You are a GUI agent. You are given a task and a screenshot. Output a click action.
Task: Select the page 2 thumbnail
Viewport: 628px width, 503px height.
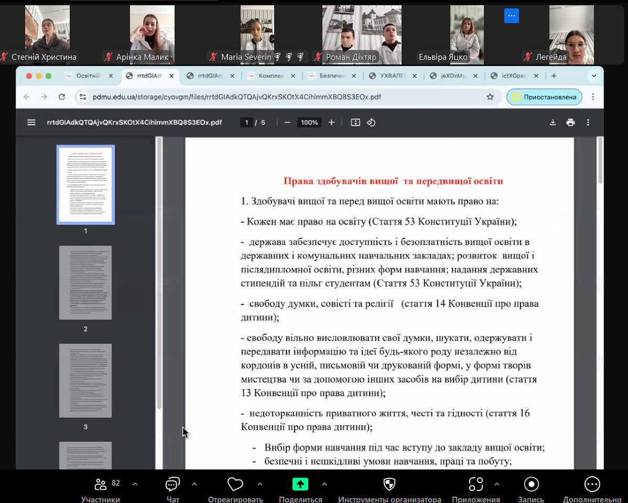tap(85, 283)
